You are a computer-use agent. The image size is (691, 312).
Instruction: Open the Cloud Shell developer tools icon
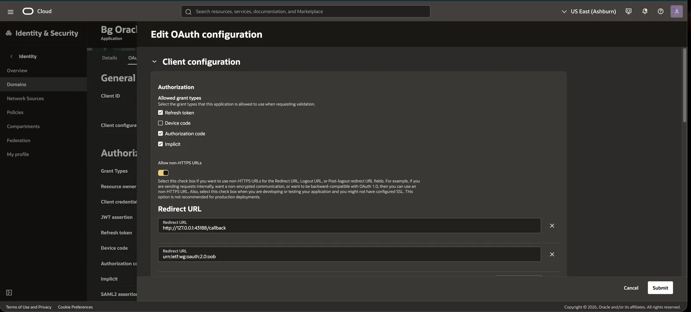[x=628, y=11]
